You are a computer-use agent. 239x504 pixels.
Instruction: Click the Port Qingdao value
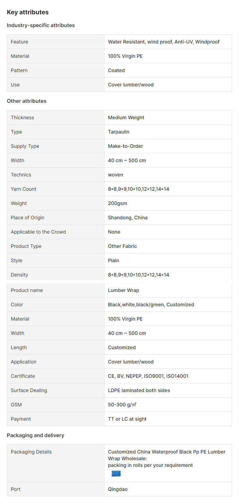(x=118, y=489)
